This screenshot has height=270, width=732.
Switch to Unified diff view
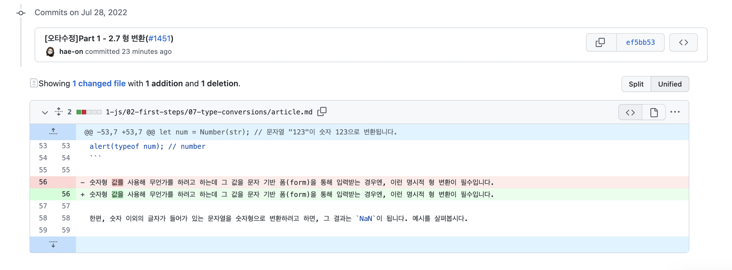coord(670,84)
